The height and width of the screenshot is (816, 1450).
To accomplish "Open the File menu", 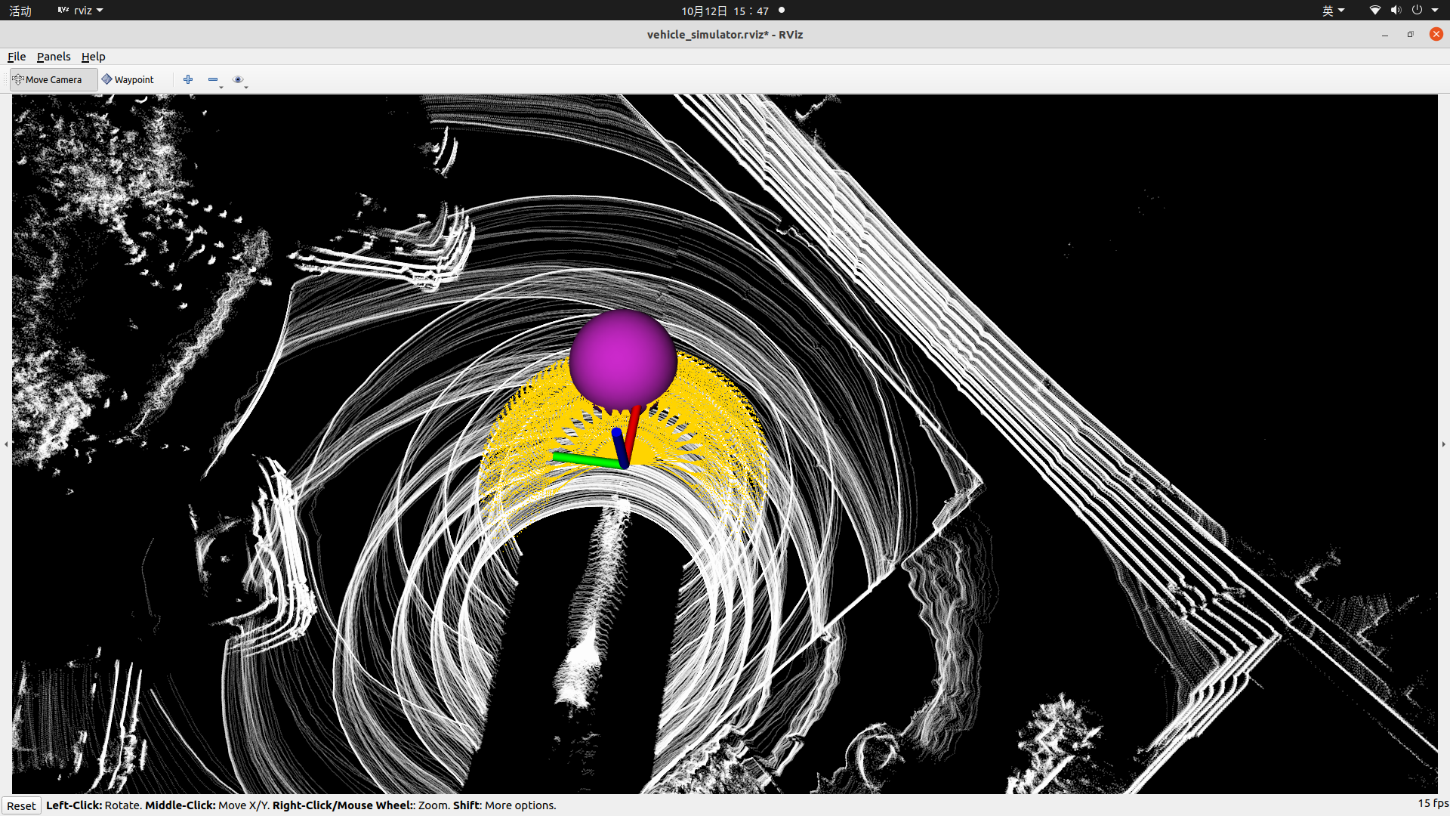I will (17, 57).
